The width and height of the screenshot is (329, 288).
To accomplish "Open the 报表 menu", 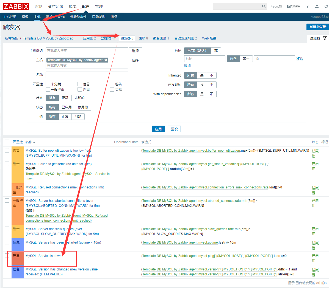I will [x=73, y=6].
